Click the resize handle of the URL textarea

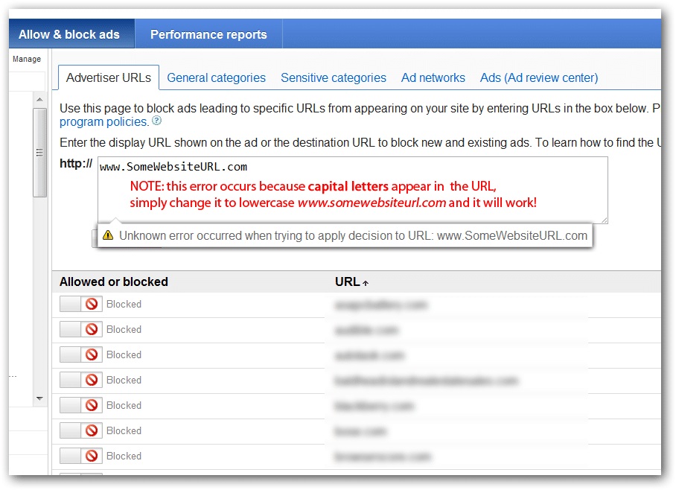point(604,220)
